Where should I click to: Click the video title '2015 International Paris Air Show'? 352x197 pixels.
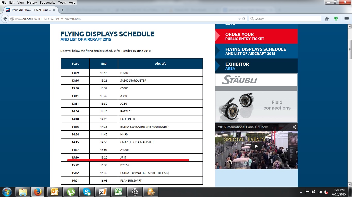pyautogui.click(x=243, y=127)
